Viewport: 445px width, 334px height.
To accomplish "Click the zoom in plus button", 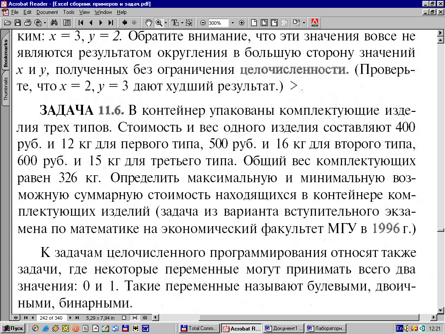I will tap(242, 23).
